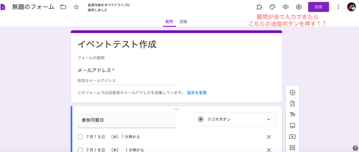Click the 設定を変更 link
Viewport: 359px width, 152px height.
pyautogui.click(x=197, y=93)
